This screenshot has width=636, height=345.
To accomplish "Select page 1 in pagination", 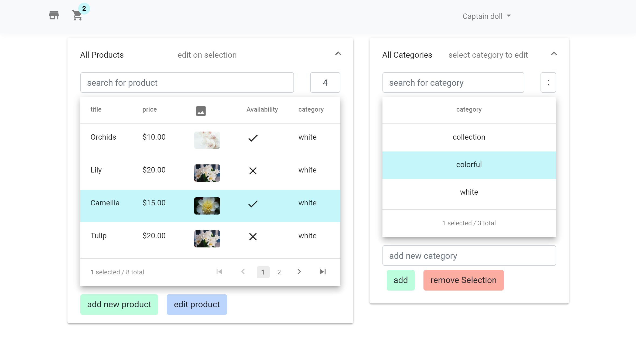I will (263, 272).
